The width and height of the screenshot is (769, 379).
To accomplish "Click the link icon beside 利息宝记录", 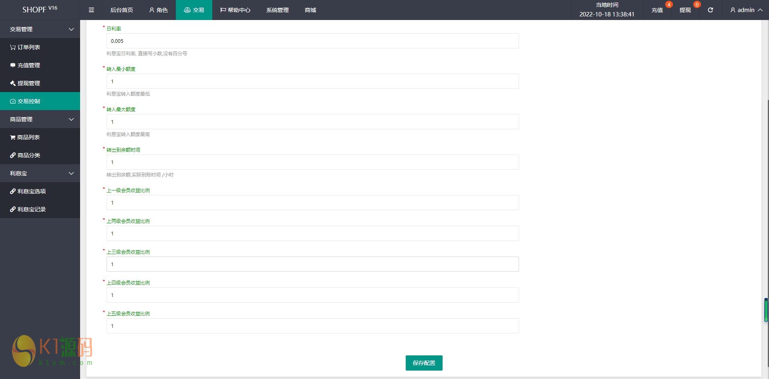I will 13,209.
